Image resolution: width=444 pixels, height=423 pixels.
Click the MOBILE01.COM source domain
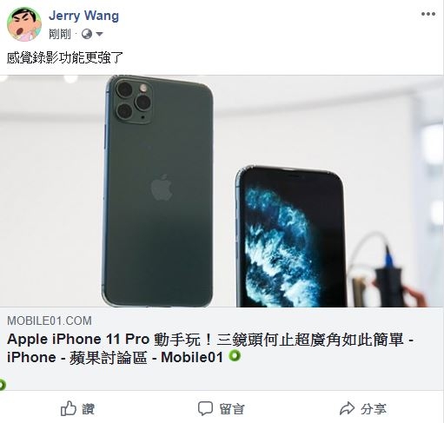tap(50, 321)
